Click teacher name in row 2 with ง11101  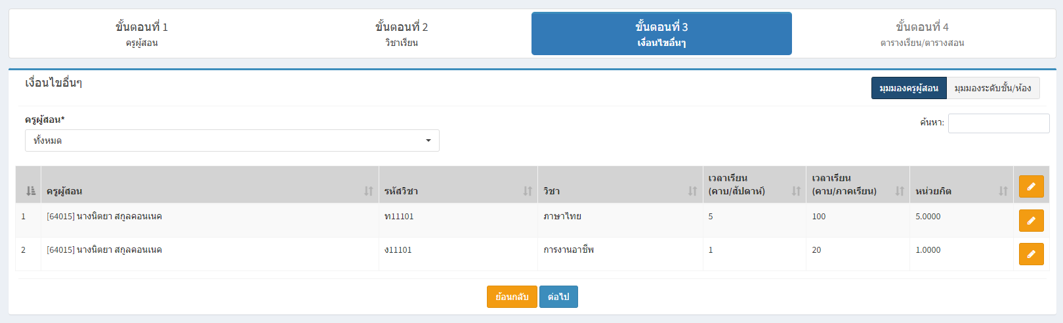104,250
